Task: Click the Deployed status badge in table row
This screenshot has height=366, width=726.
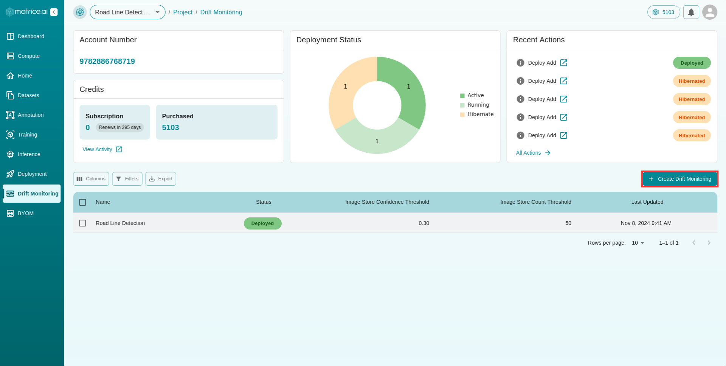Action: (x=262, y=223)
